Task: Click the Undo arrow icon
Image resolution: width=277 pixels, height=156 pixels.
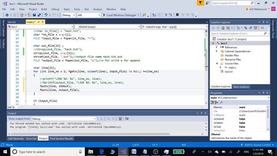Action: pyautogui.click(x=46, y=15)
